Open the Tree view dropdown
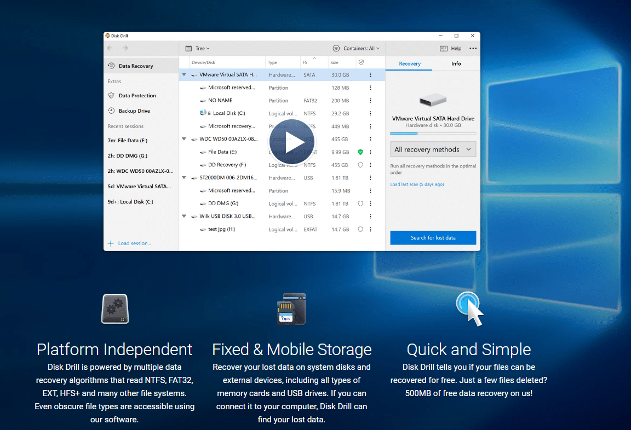 pyautogui.click(x=197, y=49)
